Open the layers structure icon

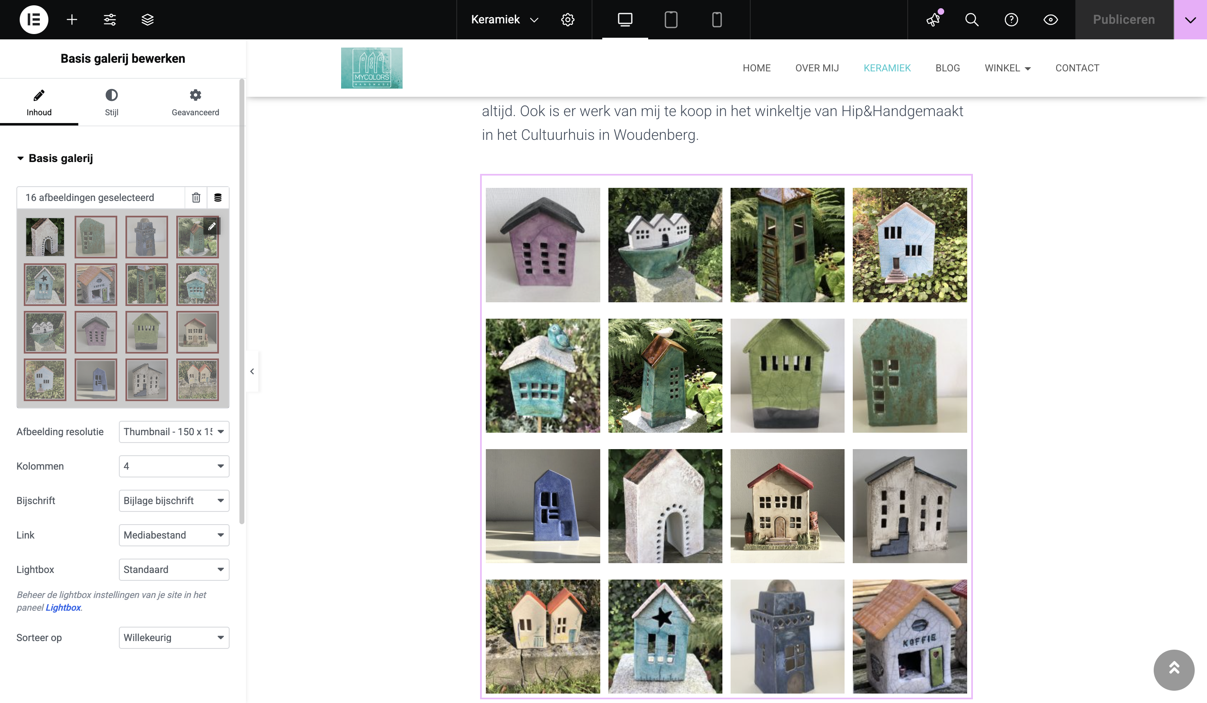(x=148, y=20)
